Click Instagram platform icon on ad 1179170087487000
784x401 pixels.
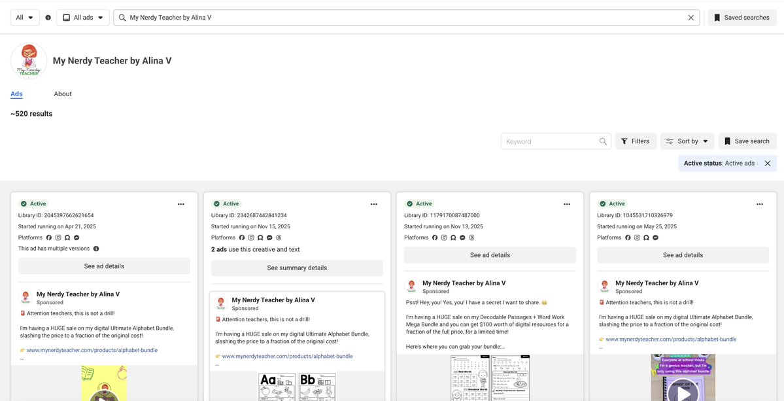[444, 237]
